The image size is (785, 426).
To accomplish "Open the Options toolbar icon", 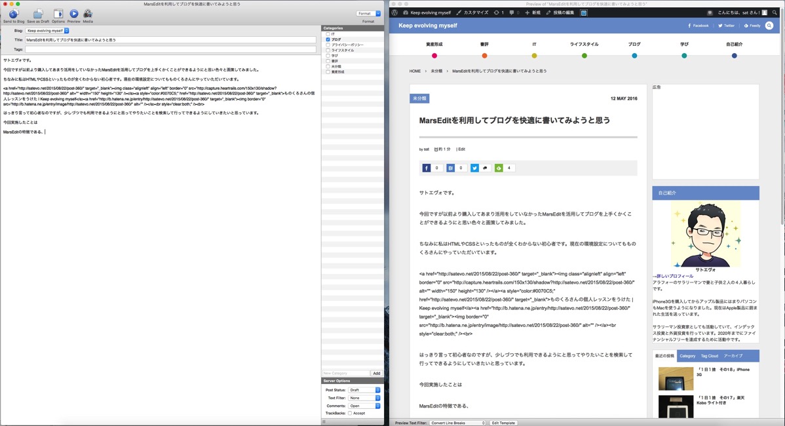I will click(x=58, y=14).
